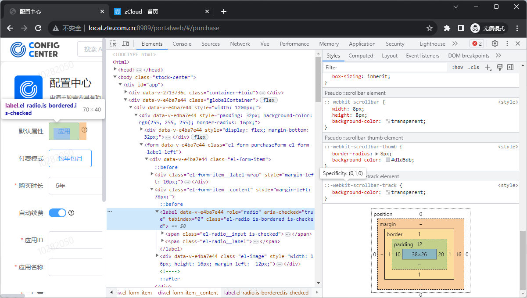Click the Config Center logo
Image resolution: width=527 pixels, height=298 pixels.
click(35, 49)
